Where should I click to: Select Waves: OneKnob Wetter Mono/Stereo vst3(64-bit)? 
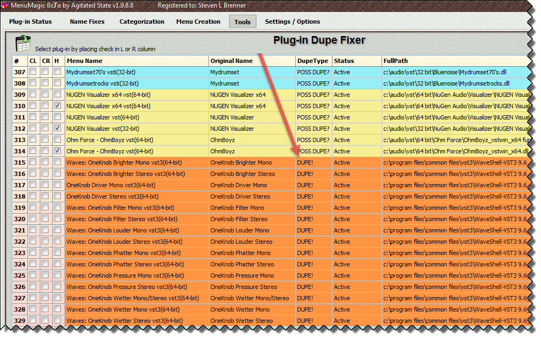(137, 298)
